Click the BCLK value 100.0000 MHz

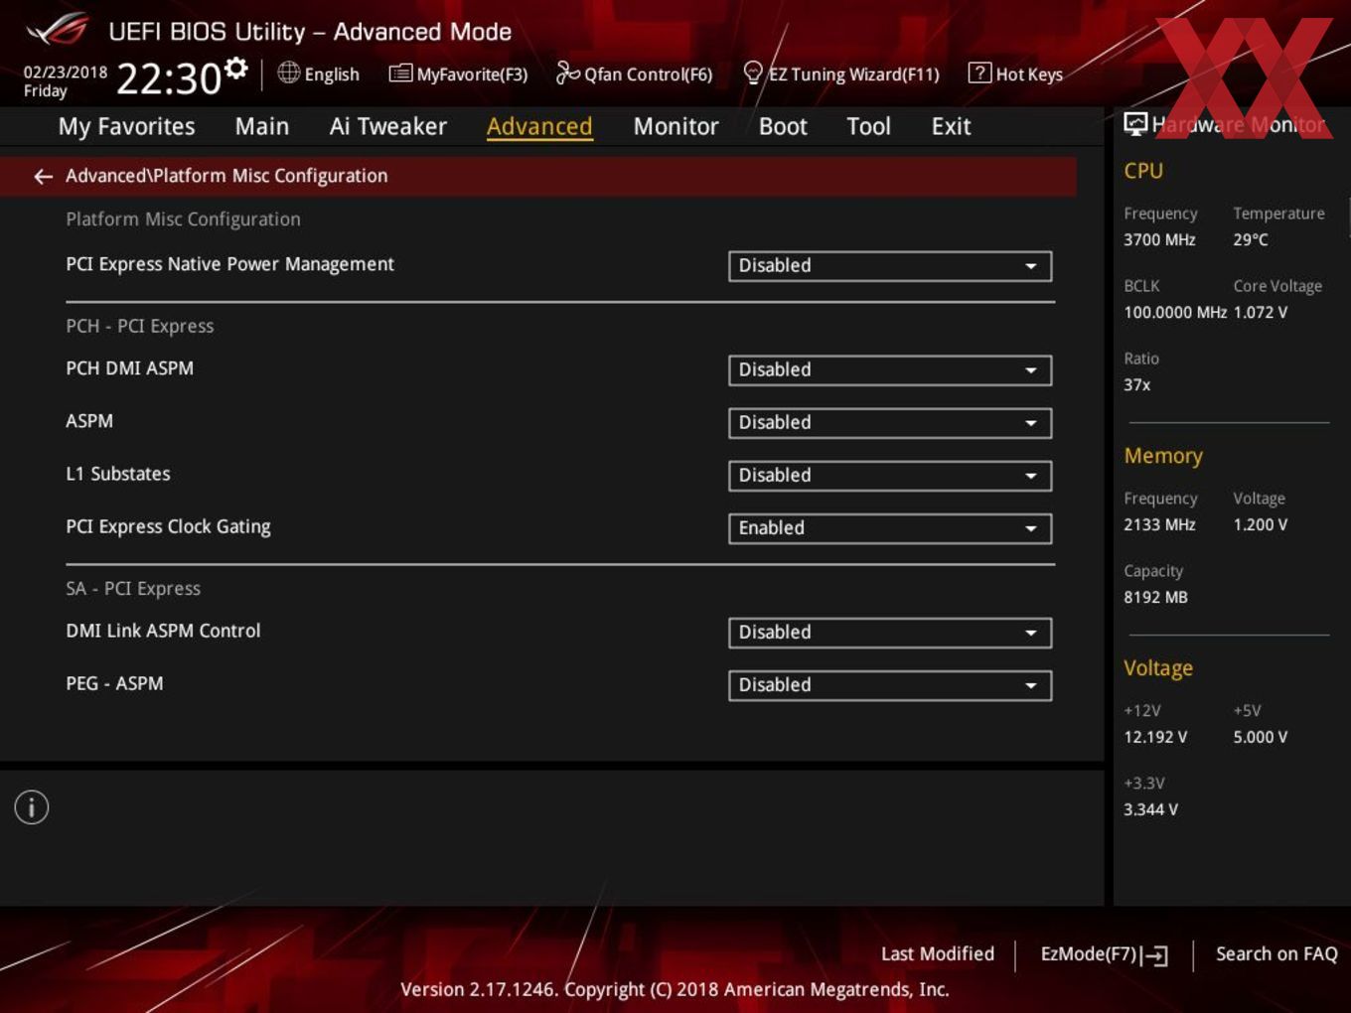coord(1175,312)
